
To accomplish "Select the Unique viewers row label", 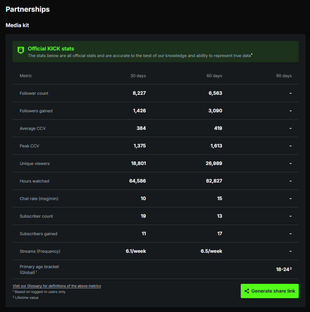I will 35,163.
